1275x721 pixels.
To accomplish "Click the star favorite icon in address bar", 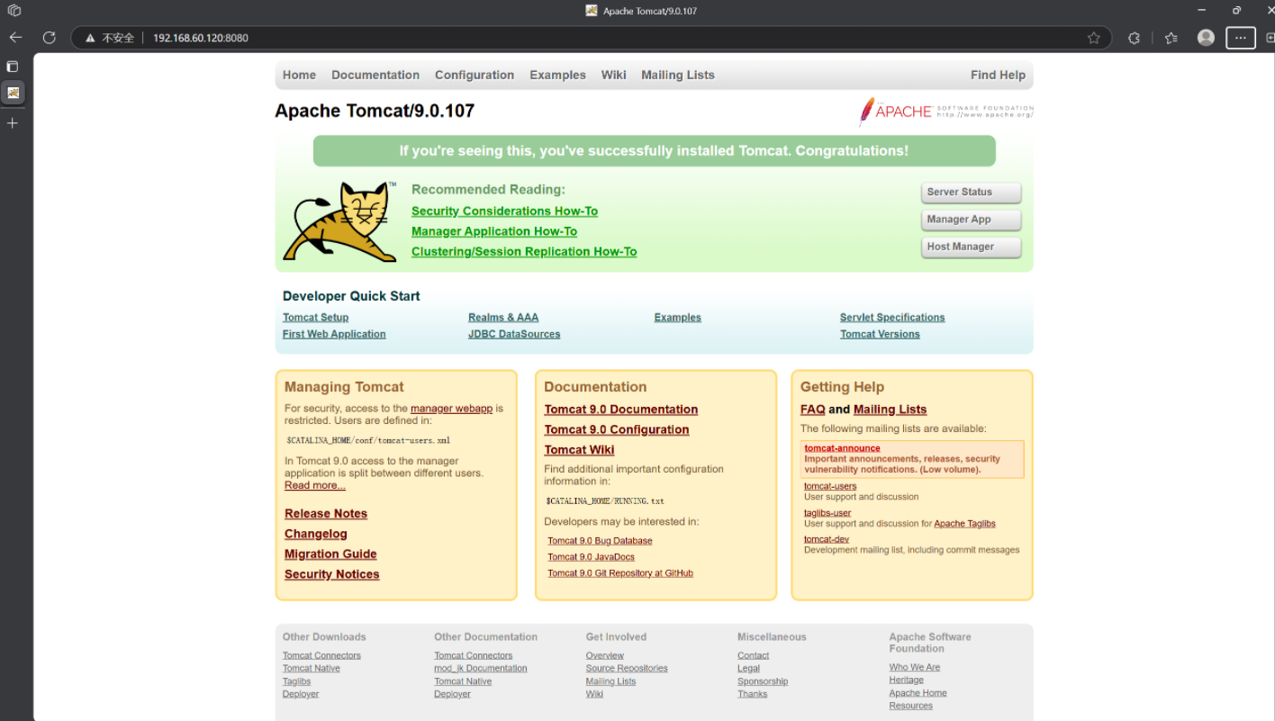I will 1094,38.
